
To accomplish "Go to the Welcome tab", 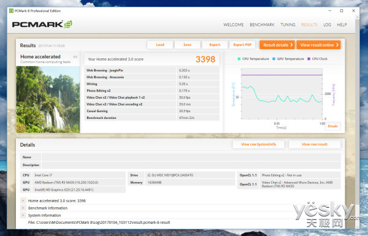I will pyautogui.click(x=233, y=25).
